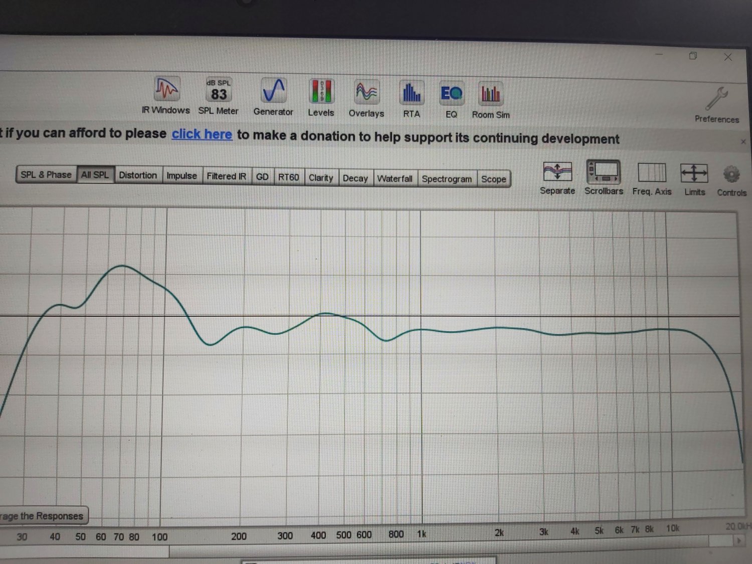Open the SPL Meter
Viewport: 752px width, 564px height.
coord(218,96)
